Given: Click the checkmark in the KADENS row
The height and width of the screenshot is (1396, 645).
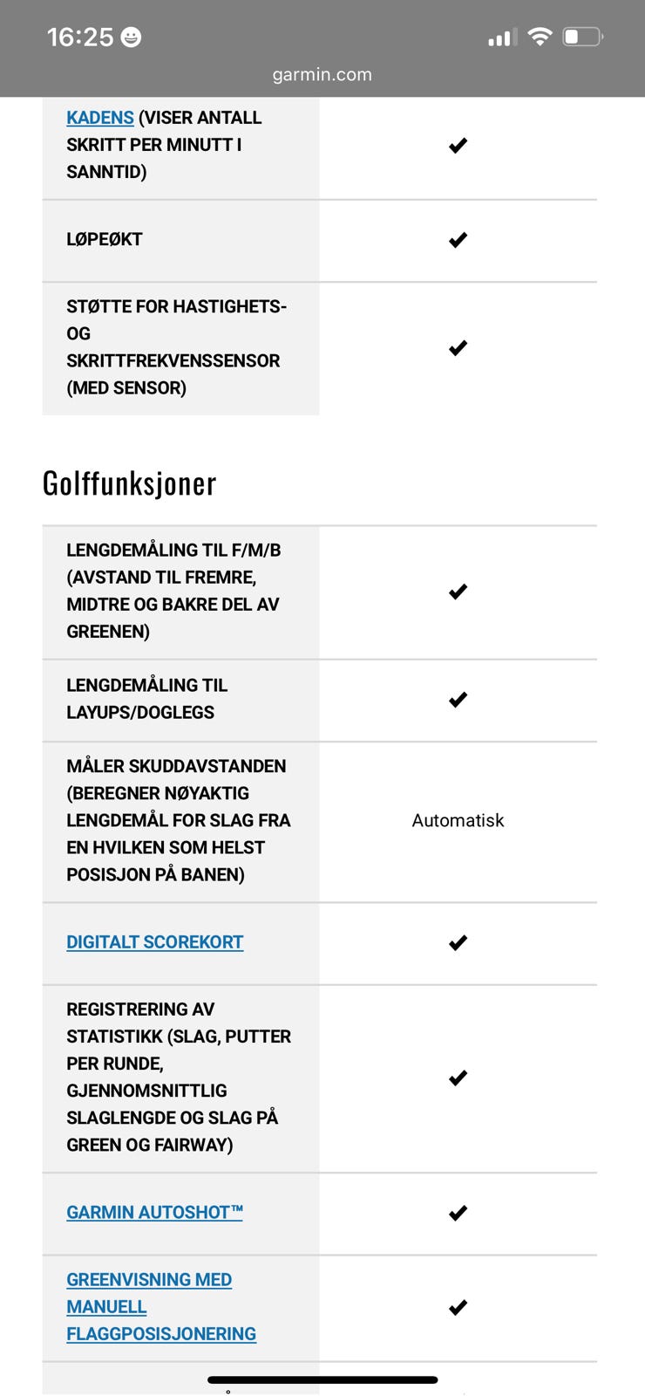Looking at the screenshot, I should click(457, 145).
